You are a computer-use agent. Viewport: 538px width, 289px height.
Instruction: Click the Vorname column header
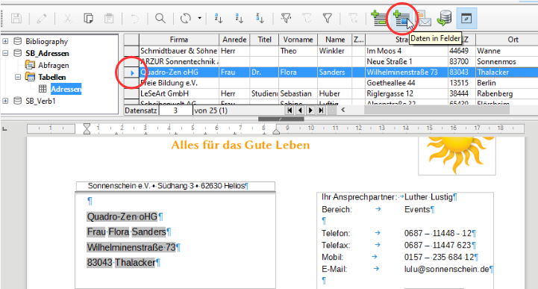pos(298,40)
